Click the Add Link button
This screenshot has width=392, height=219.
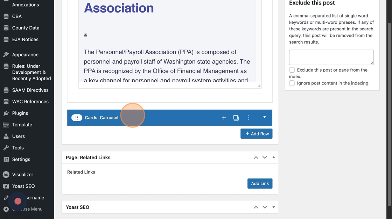pos(260,184)
